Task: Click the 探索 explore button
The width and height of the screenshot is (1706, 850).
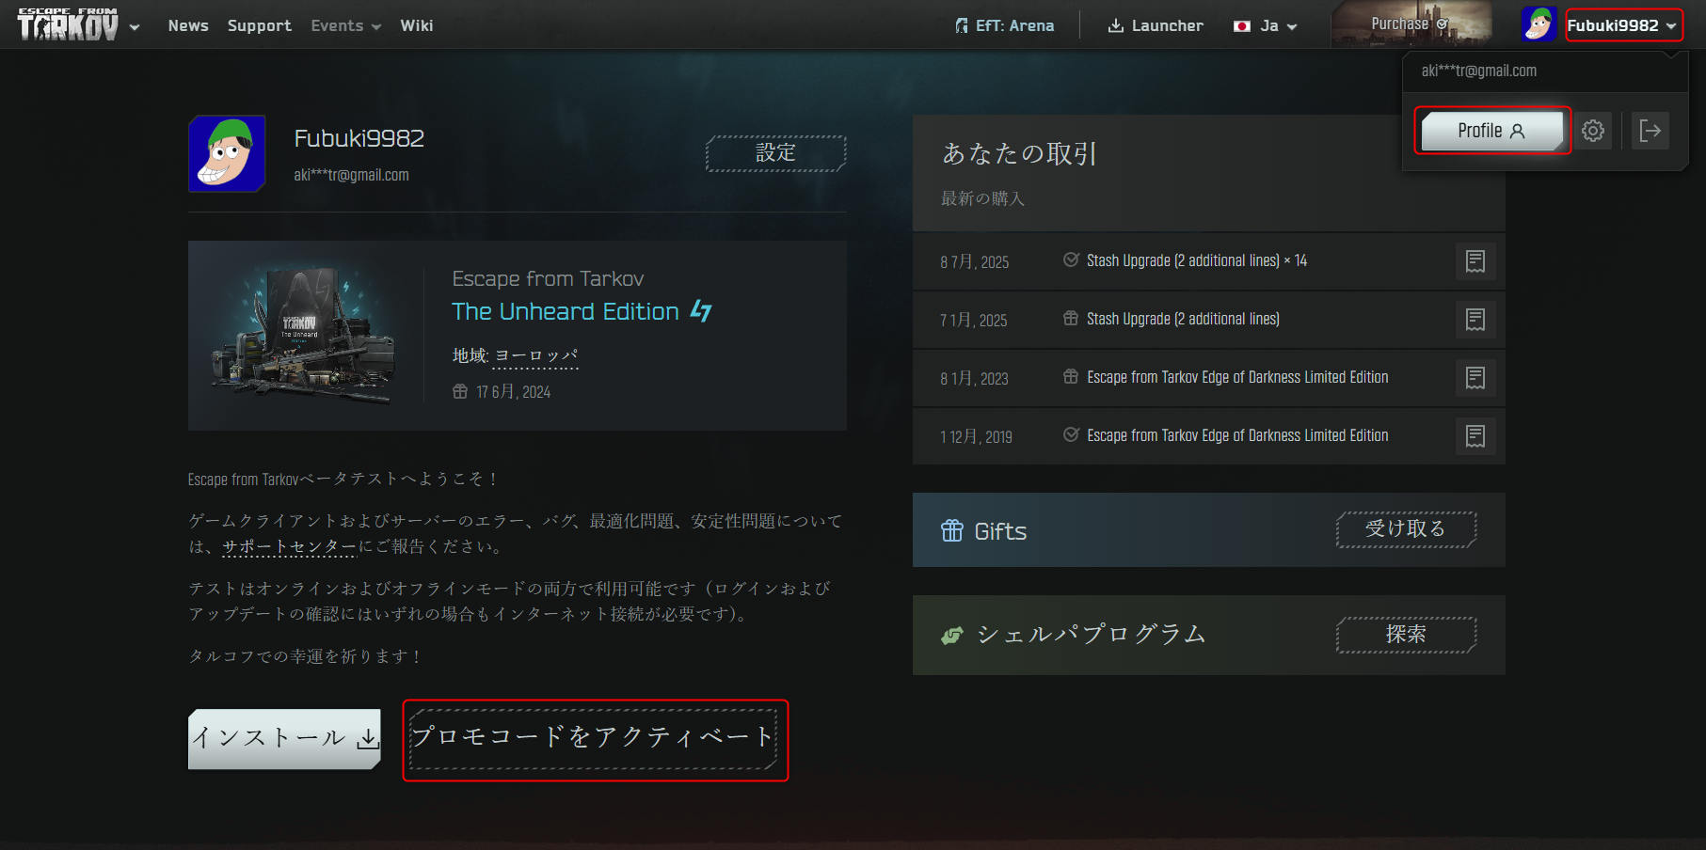Action: tap(1406, 635)
